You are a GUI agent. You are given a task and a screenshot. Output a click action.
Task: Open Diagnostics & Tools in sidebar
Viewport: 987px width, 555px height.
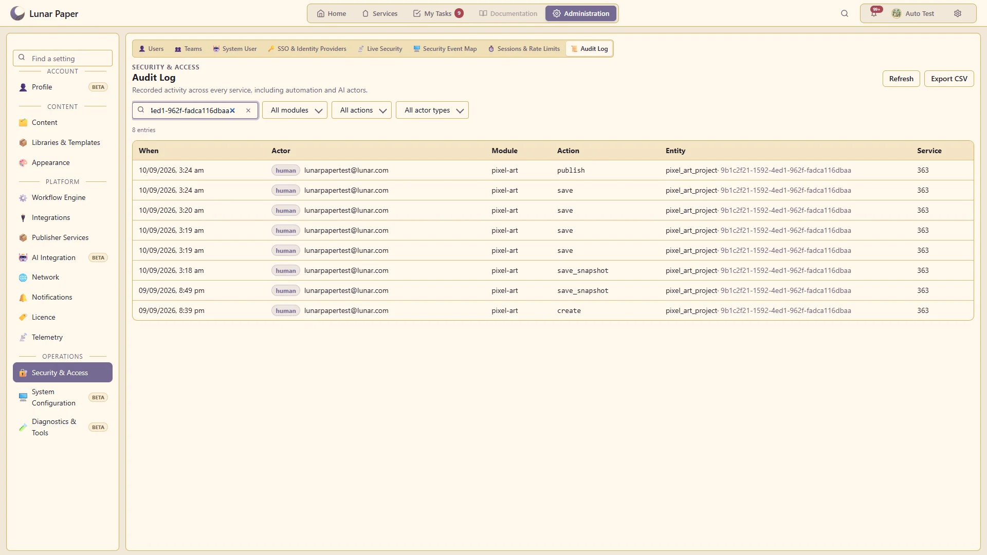click(x=63, y=427)
